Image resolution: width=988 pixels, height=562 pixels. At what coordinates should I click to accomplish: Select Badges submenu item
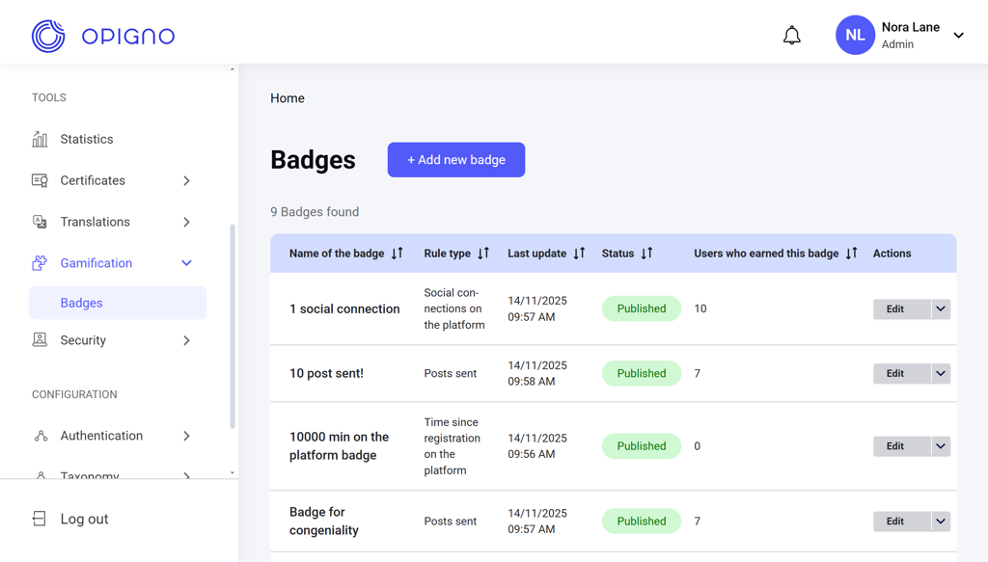[118, 303]
